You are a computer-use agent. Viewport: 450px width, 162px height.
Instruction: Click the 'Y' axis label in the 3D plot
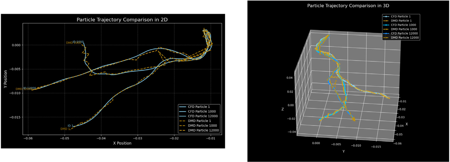pos(343,152)
